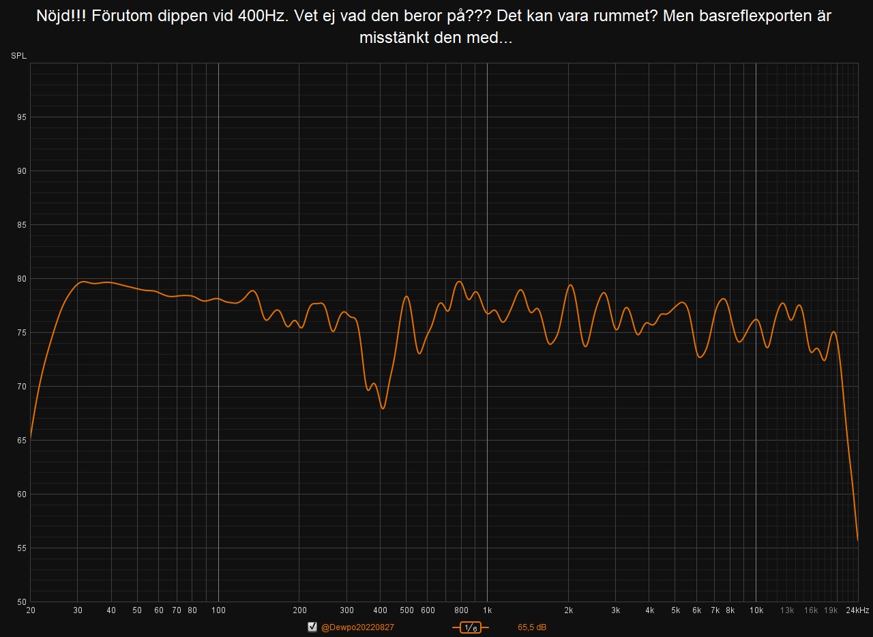Click the @Dewpo20220827 measurement name
The width and height of the screenshot is (873, 637).
[x=357, y=627]
